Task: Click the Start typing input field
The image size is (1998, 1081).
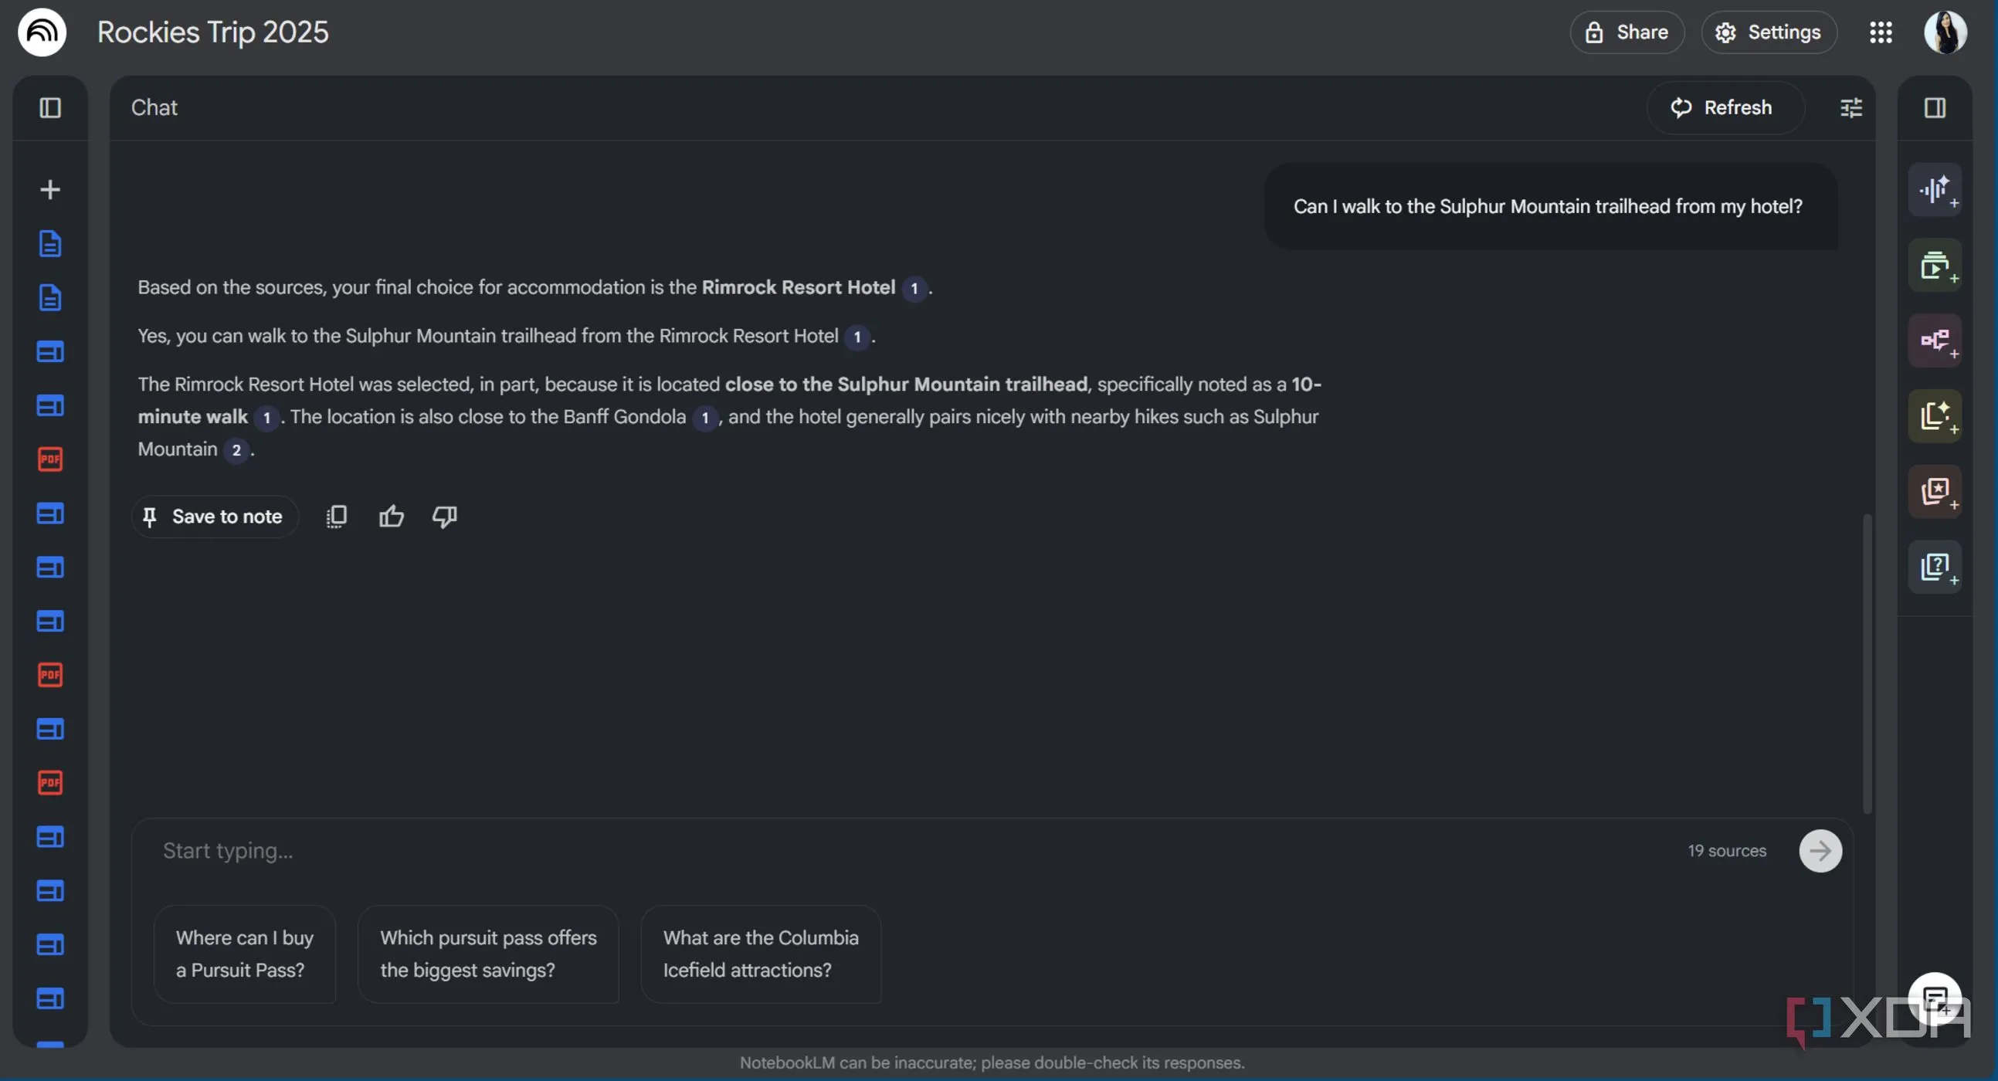Action: pyautogui.click(x=853, y=851)
